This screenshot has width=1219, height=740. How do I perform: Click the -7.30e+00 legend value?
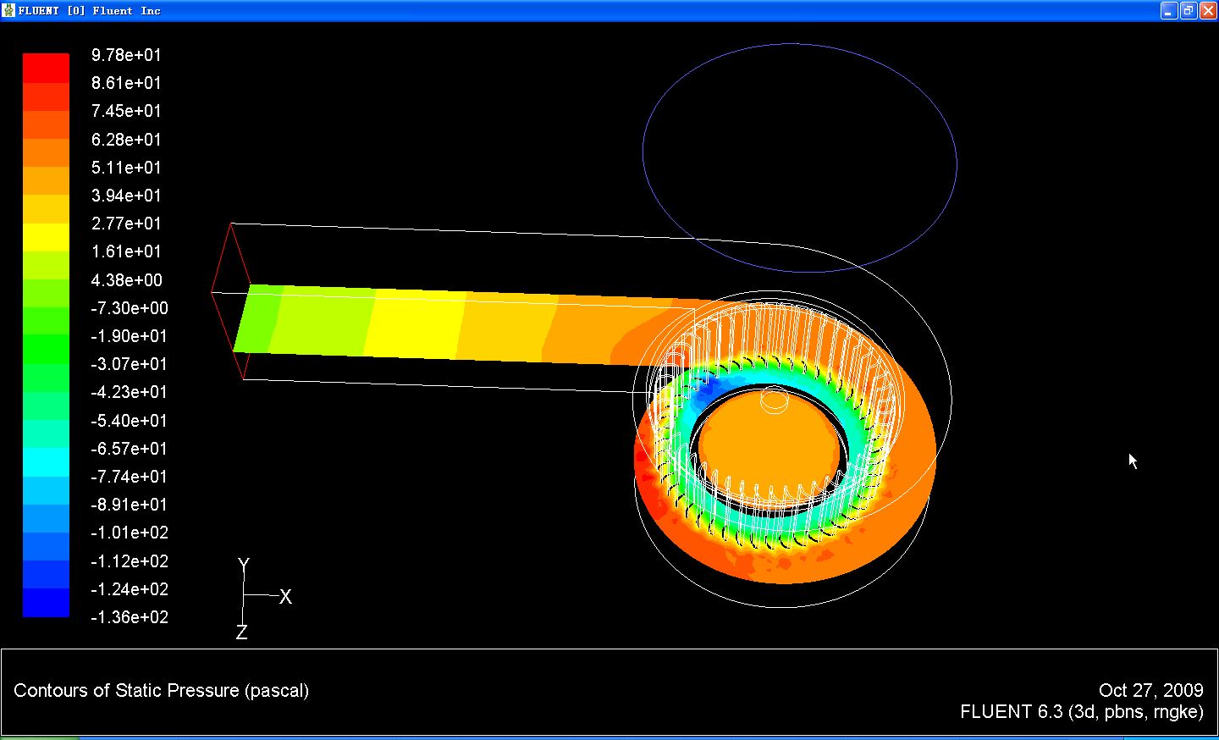(x=130, y=308)
